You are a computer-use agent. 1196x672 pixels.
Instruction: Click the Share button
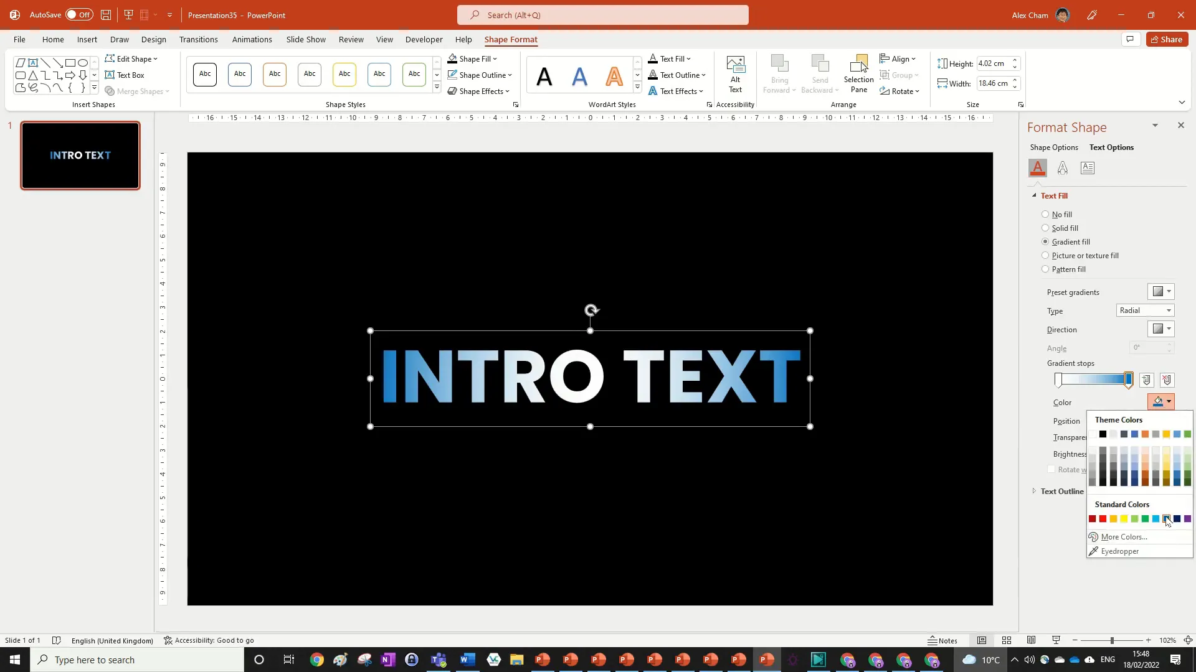pos(1167,39)
